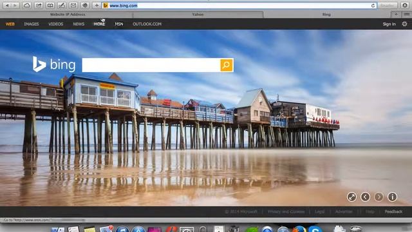Switch to the Yahoo tab
Screen dimensions: 412x232
198,14
